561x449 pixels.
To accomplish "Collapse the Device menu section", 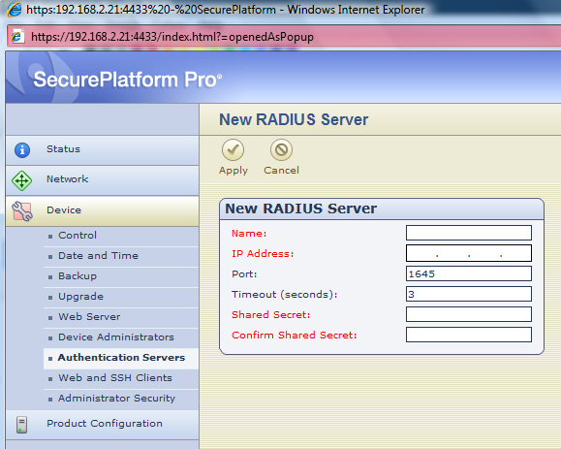I will tap(103, 210).
